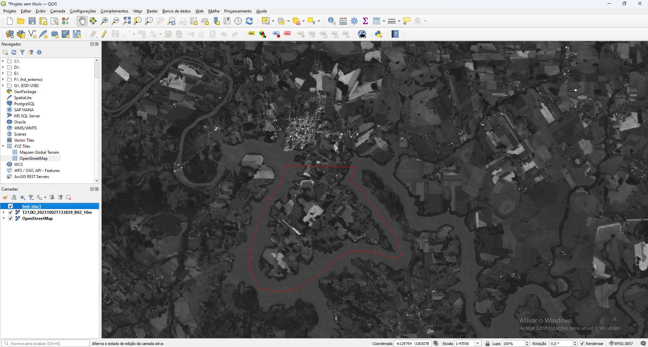Open Python console icon
This screenshot has width=648, height=347.
point(379,34)
